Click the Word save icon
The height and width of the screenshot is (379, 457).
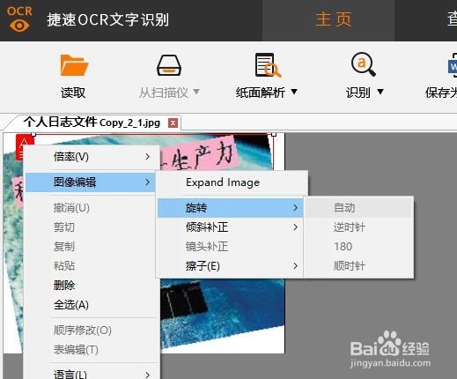[x=453, y=65]
